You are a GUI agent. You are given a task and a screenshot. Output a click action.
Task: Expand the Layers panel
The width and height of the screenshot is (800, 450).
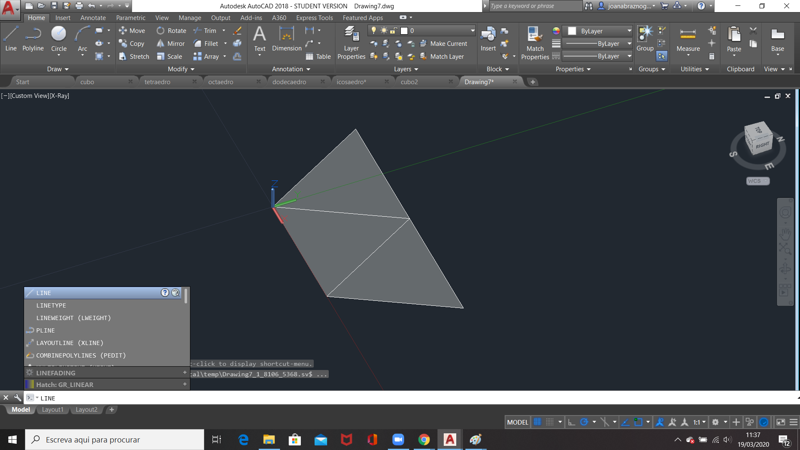coord(406,69)
